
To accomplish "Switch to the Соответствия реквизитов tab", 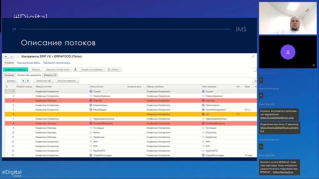I will pos(29,75).
